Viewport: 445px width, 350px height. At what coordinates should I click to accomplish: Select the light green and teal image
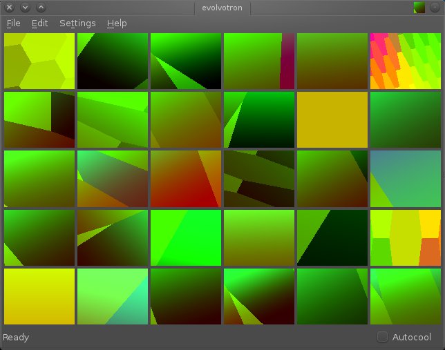112,296
